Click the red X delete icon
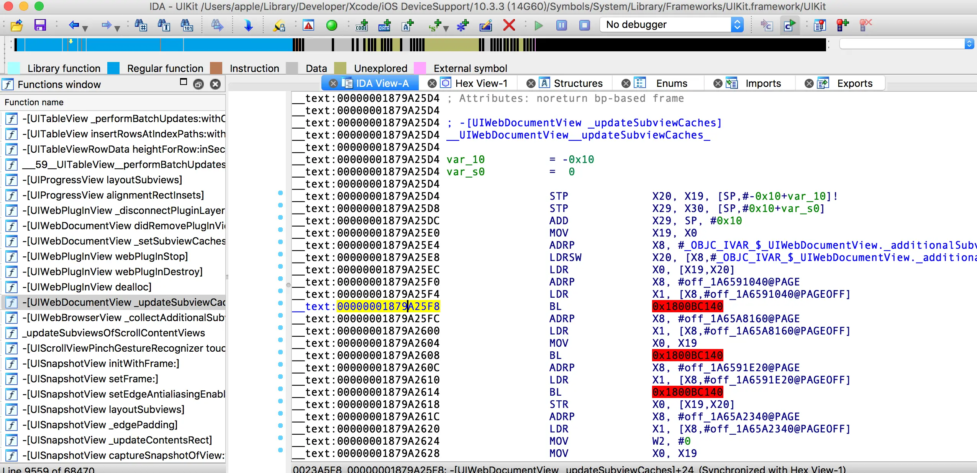Screen dimensions: 977x473 pyautogui.click(x=509, y=26)
